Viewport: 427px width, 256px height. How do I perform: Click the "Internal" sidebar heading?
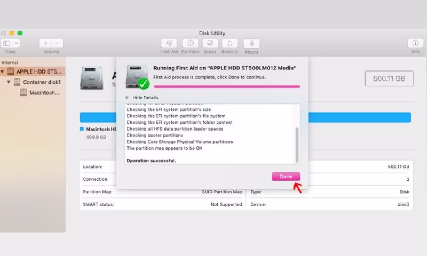[10, 62]
